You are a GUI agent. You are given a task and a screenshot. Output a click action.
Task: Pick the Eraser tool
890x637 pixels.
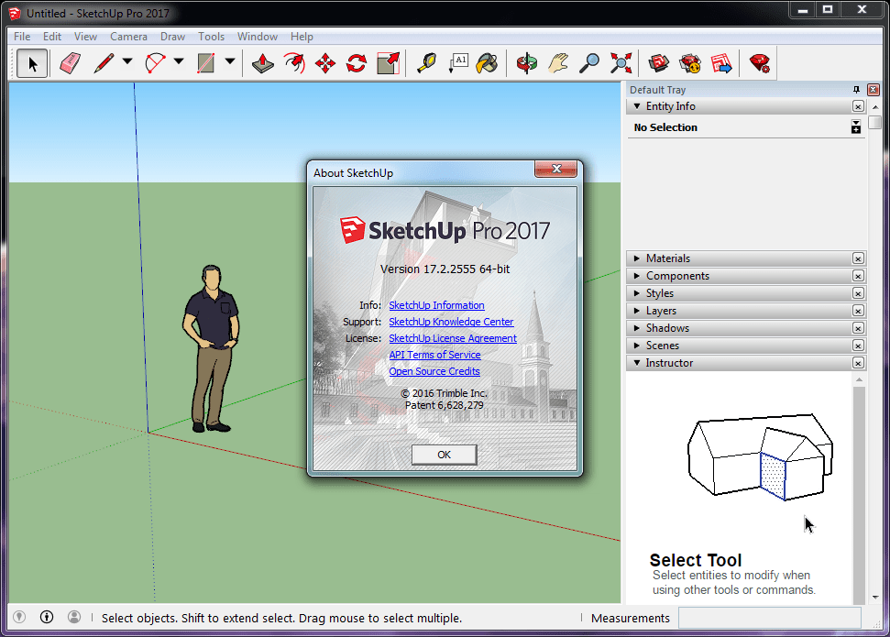click(x=70, y=63)
